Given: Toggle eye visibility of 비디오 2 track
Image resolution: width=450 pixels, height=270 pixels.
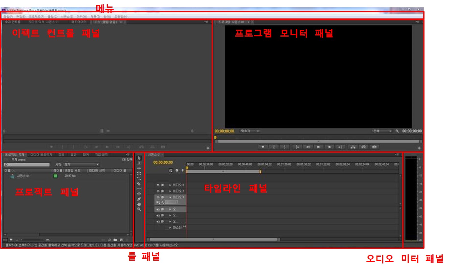Looking at the screenshot, I should coord(158,191).
